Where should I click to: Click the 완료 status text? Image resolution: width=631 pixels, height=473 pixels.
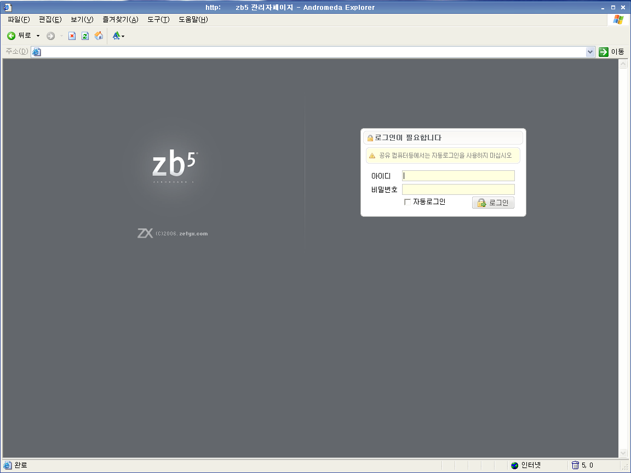pyautogui.click(x=21, y=465)
